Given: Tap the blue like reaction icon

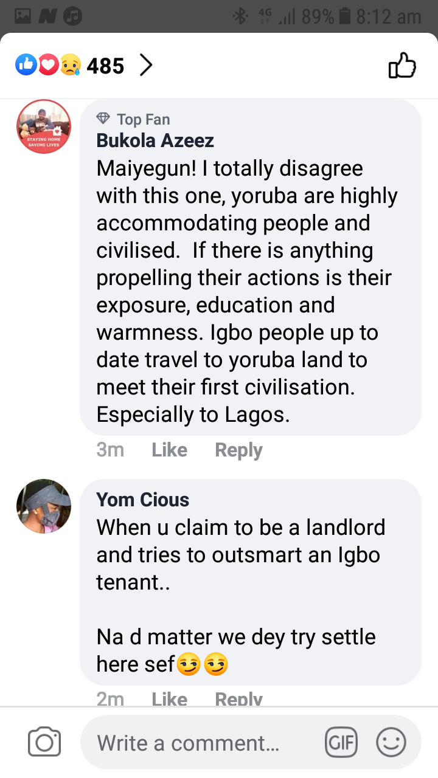Looking at the screenshot, I should (x=26, y=64).
